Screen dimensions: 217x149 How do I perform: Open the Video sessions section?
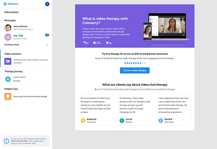coord(13,54)
